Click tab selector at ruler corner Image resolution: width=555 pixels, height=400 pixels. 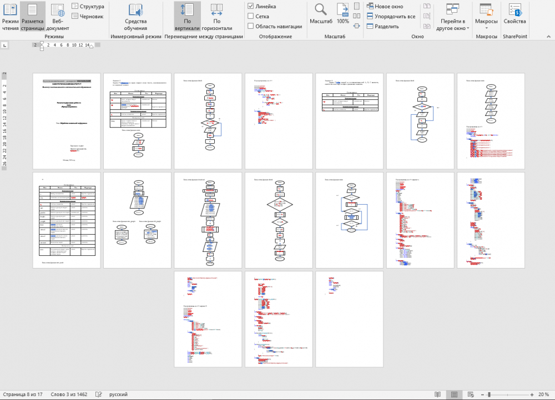point(5,47)
